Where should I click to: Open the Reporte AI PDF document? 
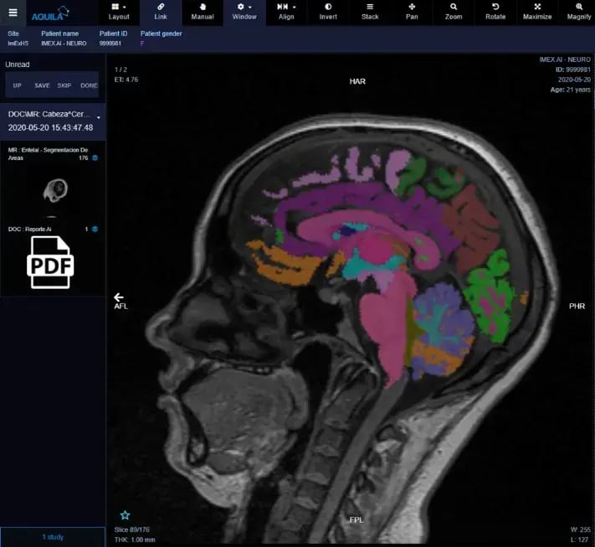pos(53,262)
